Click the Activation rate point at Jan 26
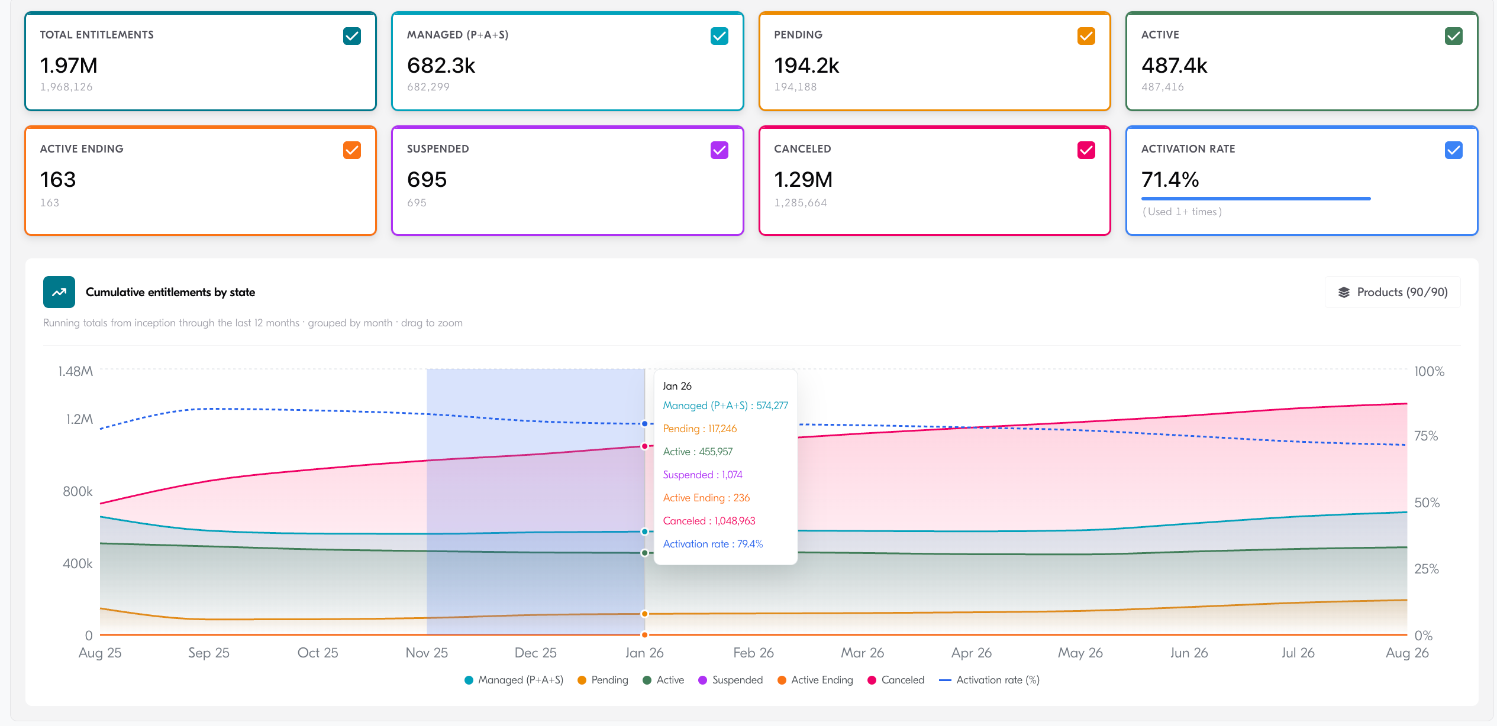The height and width of the screenshot is (726, 1497). [644, 424]
